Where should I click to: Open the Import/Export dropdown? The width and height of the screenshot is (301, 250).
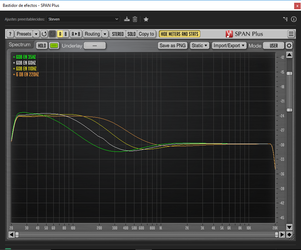(229, 45)
